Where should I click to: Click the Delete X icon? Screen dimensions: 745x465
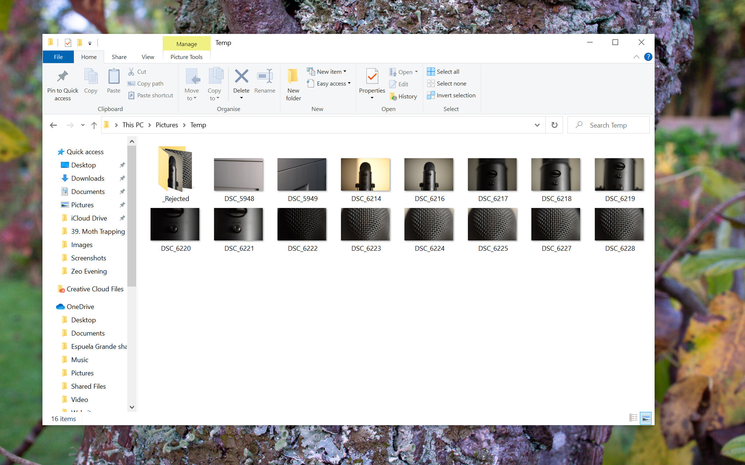tap(241, 76)
